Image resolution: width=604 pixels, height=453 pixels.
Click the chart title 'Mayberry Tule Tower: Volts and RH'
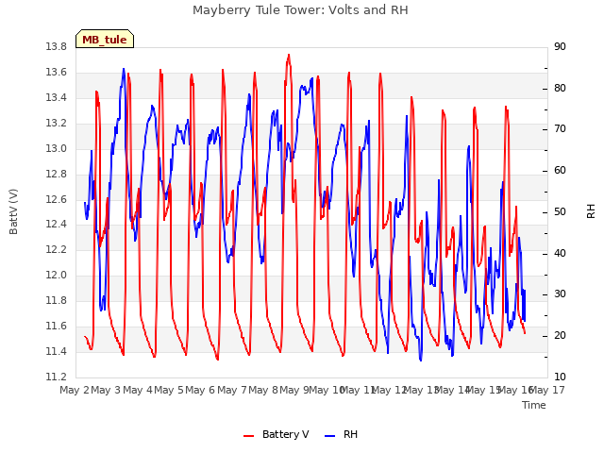pos(300,10)
